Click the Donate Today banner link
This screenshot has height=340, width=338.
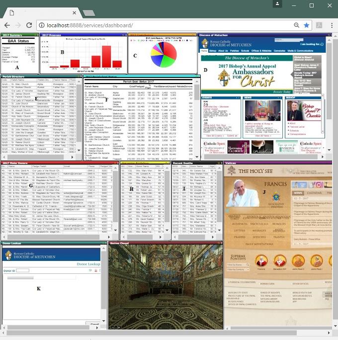pos(282,92)
